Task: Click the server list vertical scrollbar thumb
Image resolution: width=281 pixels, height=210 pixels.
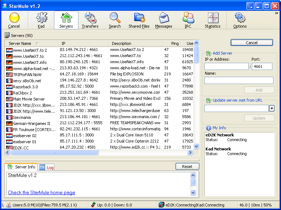Action: coord(196,55)
